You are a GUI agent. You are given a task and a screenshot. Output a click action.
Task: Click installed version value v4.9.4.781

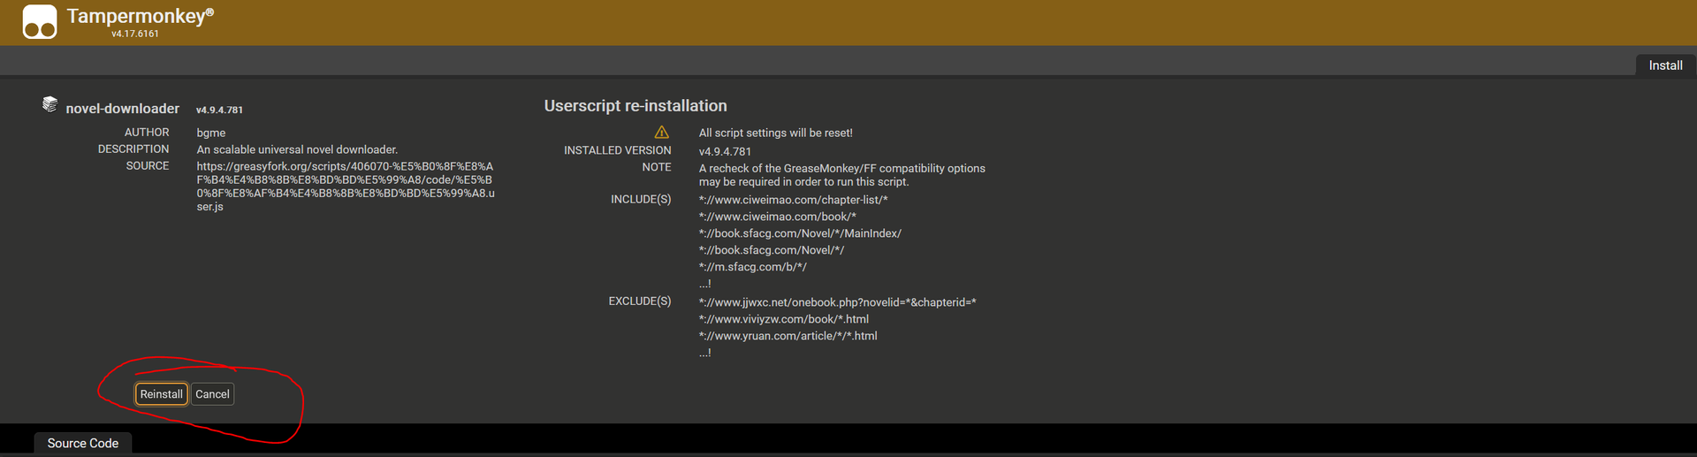click(x=725, y=151)
